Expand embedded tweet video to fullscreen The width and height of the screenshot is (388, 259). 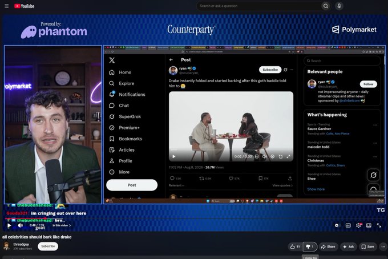tap(288, 156)
